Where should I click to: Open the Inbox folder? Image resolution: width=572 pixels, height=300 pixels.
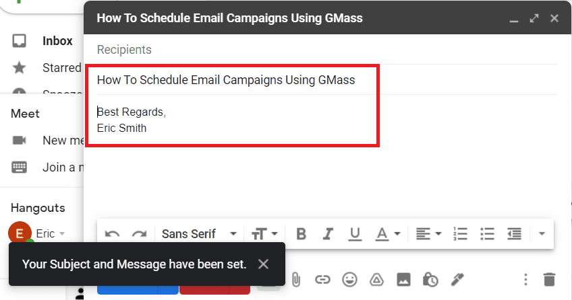57,41
